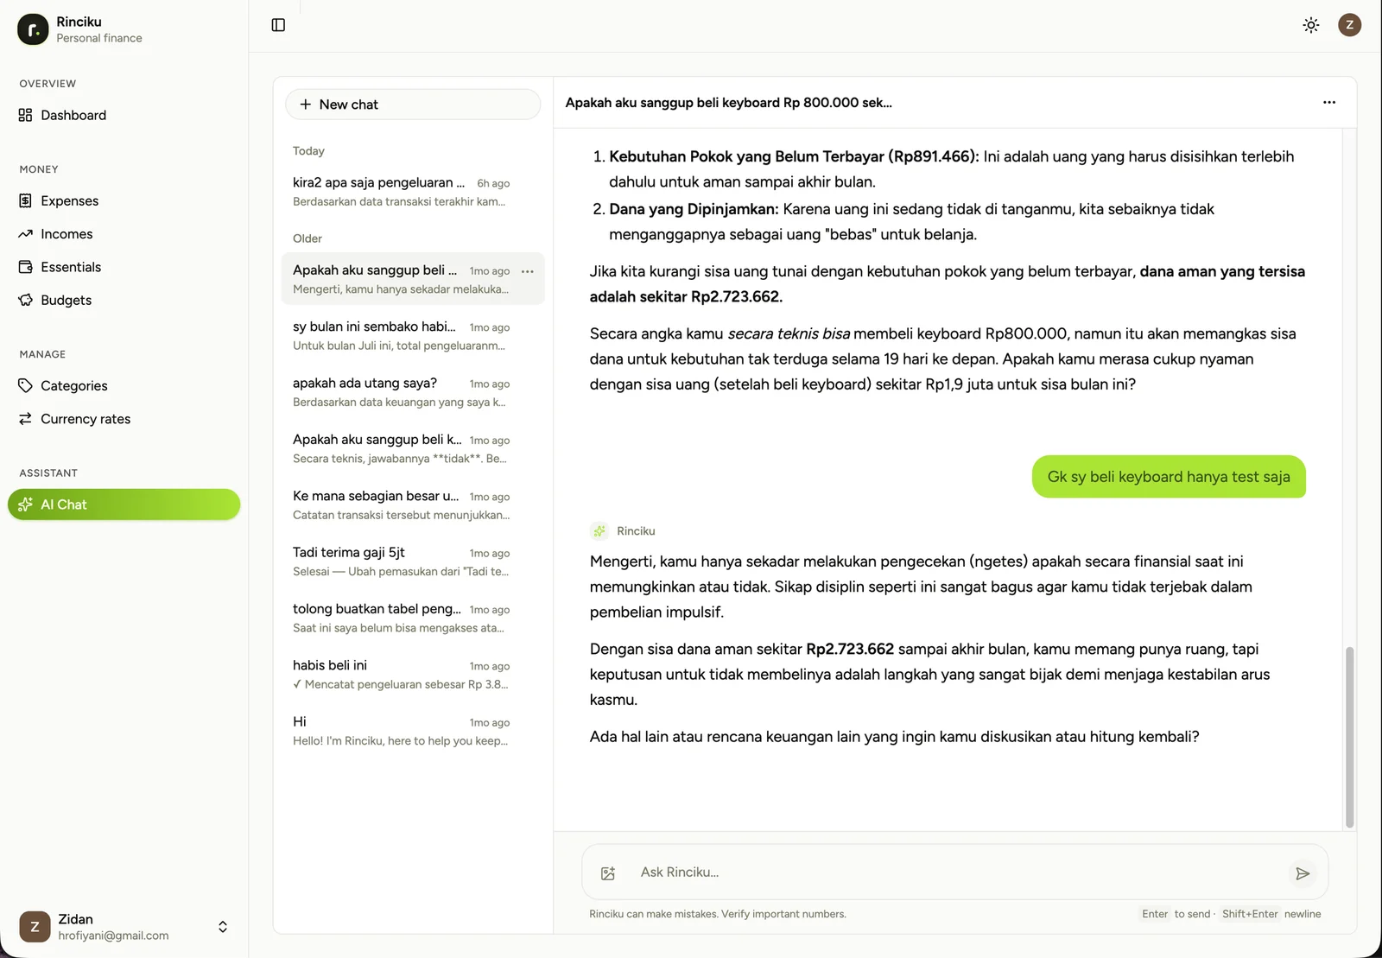Toggle the sidebar panel icon

tap(278, 25)
